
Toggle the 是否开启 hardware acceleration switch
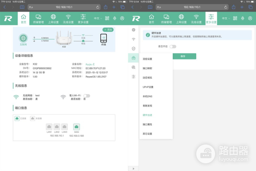pos(173,47)
